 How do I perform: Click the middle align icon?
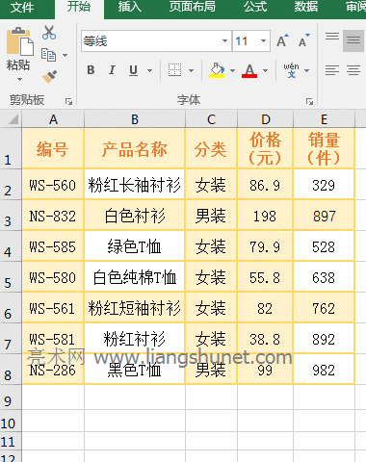click(353, 40)
